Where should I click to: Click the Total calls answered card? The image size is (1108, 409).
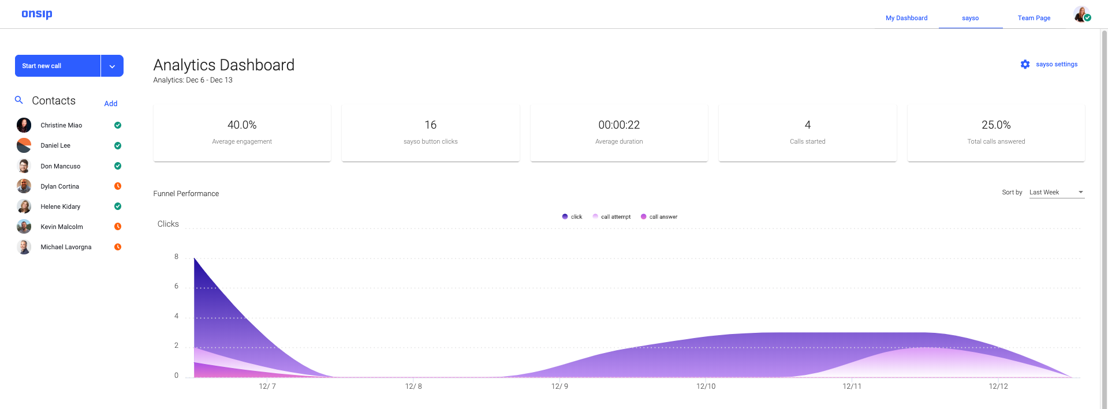pos(996,133)
